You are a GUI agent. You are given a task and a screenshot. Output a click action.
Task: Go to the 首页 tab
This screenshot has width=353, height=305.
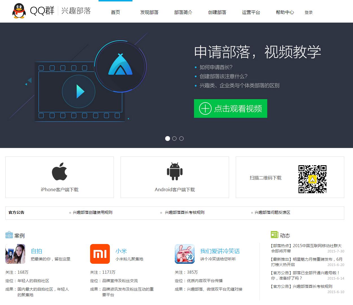[x=116, y=12]
